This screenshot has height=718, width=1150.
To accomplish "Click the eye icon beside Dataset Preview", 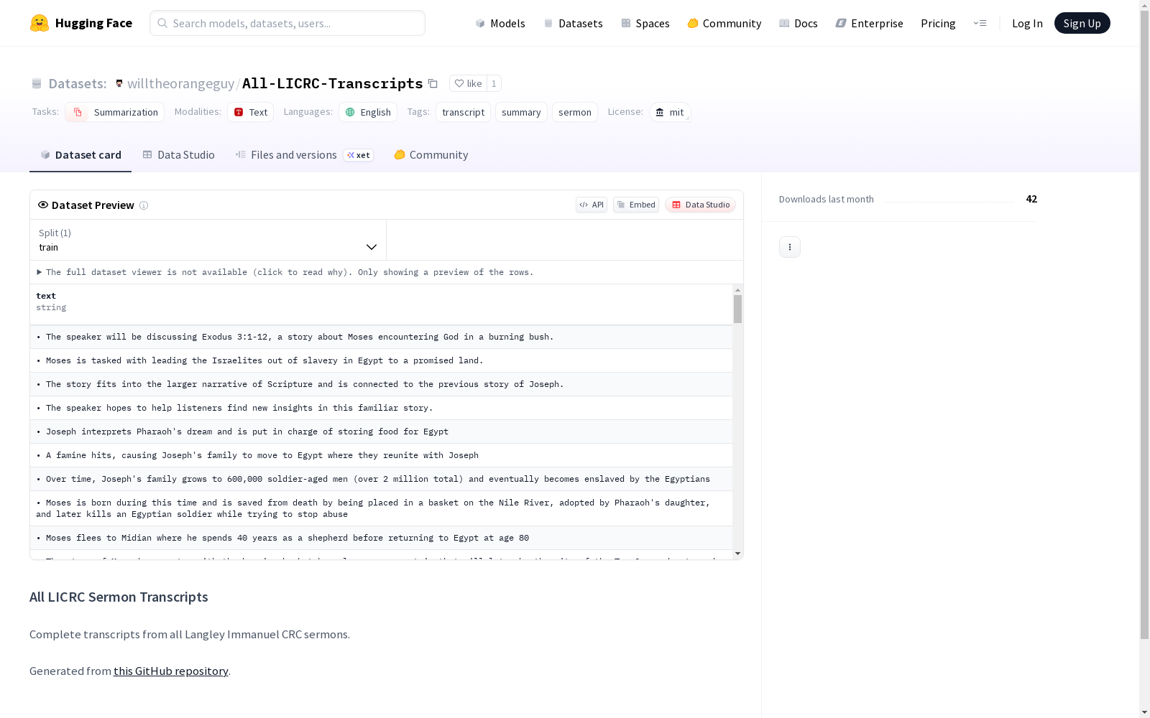I will (43, 205).
